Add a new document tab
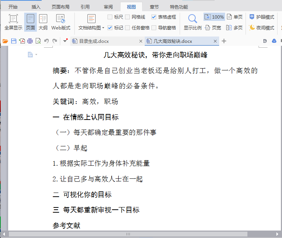This screenshot has height=238, width=282. coord(224,41)
